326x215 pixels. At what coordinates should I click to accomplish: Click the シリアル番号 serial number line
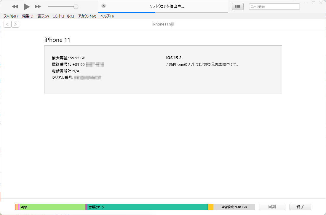click(x=77, y=78)
